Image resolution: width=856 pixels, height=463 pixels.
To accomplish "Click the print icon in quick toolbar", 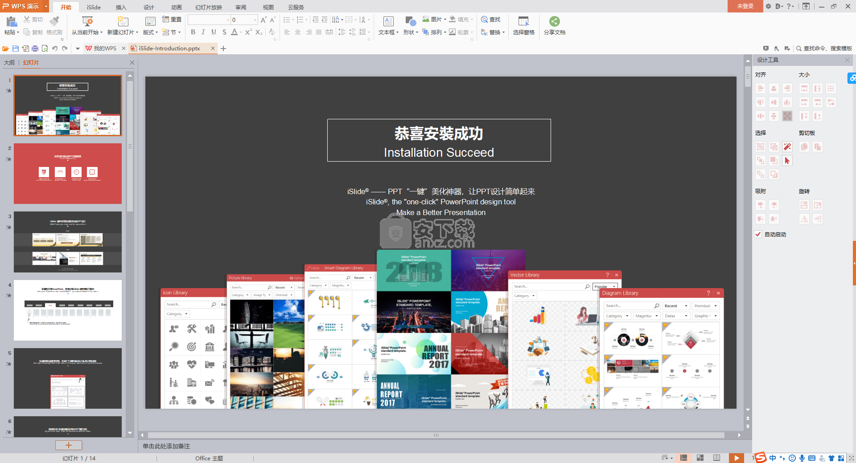I will click(35, 49).
